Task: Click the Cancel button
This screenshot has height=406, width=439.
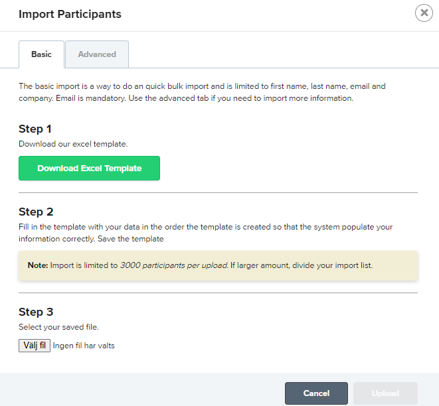Action: 316,393
